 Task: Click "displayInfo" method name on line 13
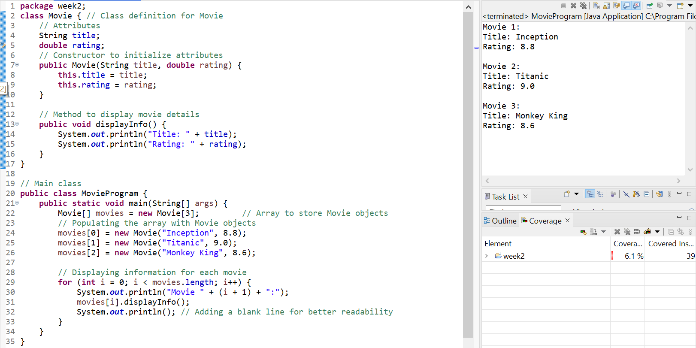pyautogui.click(x=122, y=124)
